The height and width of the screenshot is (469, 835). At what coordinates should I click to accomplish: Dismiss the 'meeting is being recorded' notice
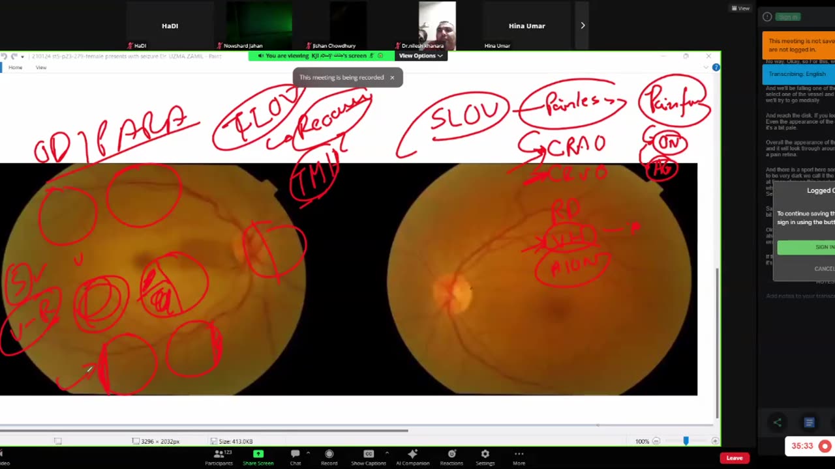pyautogui.click(x=392, y=78)
